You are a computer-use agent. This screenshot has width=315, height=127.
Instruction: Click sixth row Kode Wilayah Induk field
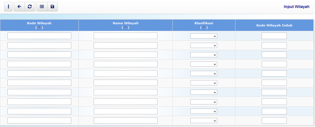(x=274, y=83)
